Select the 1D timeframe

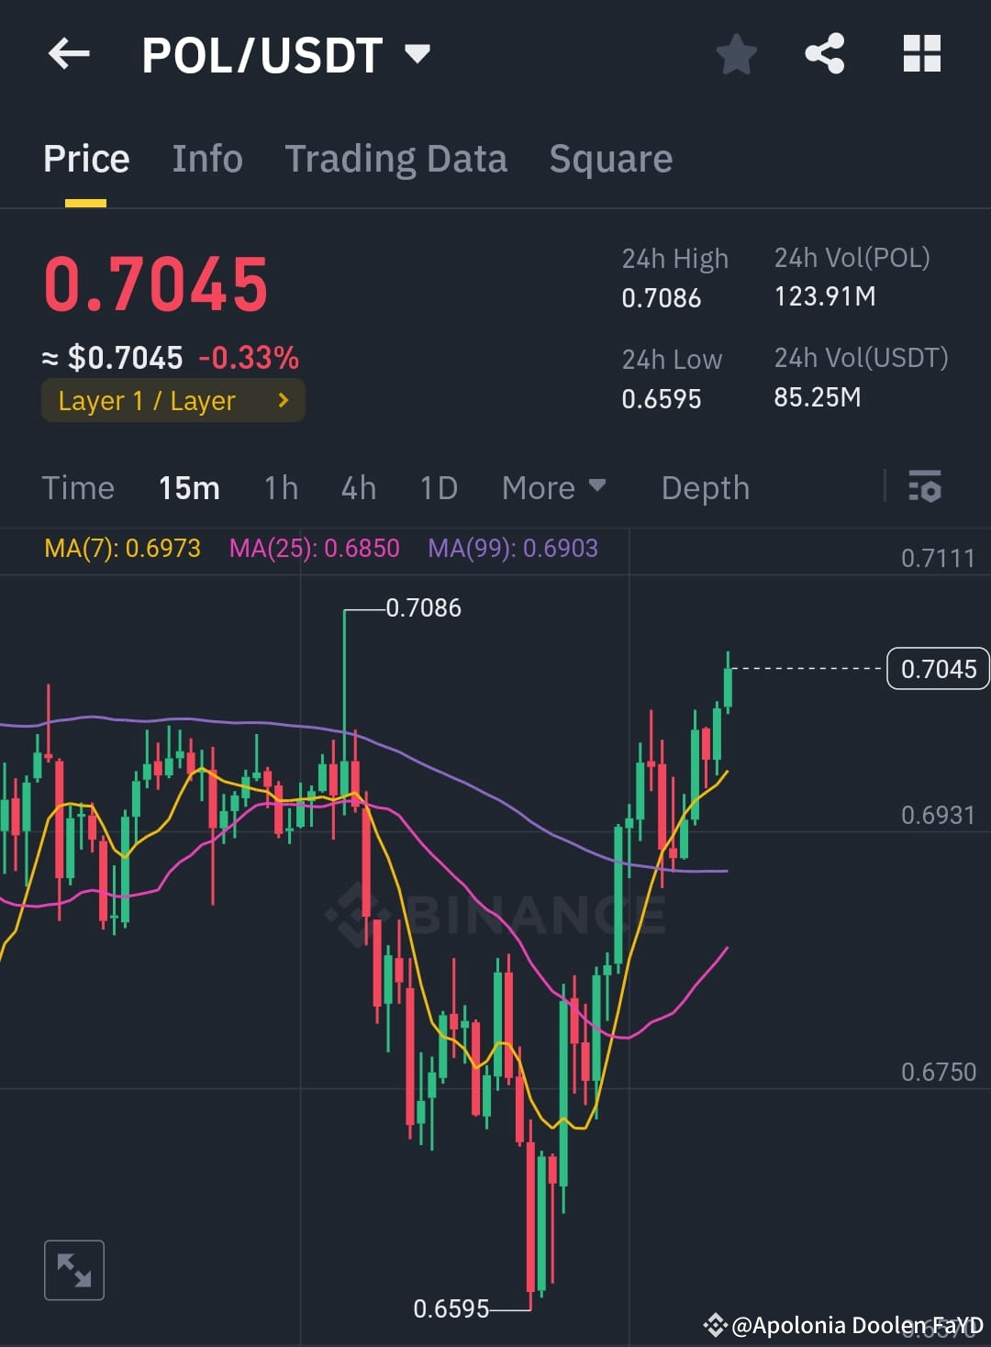pos(438,488)
